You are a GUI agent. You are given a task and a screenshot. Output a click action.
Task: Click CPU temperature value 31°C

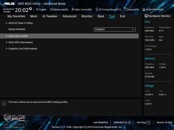161,31
